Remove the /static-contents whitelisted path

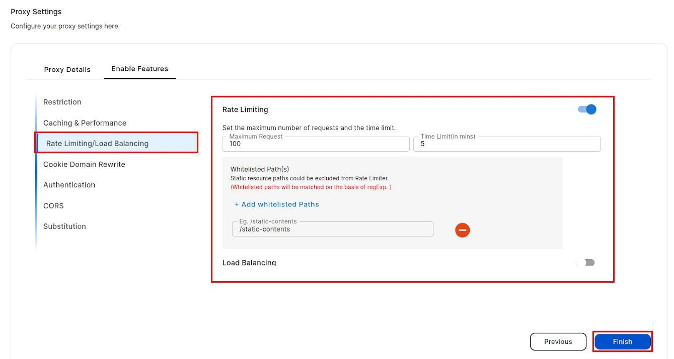[462, 230]
